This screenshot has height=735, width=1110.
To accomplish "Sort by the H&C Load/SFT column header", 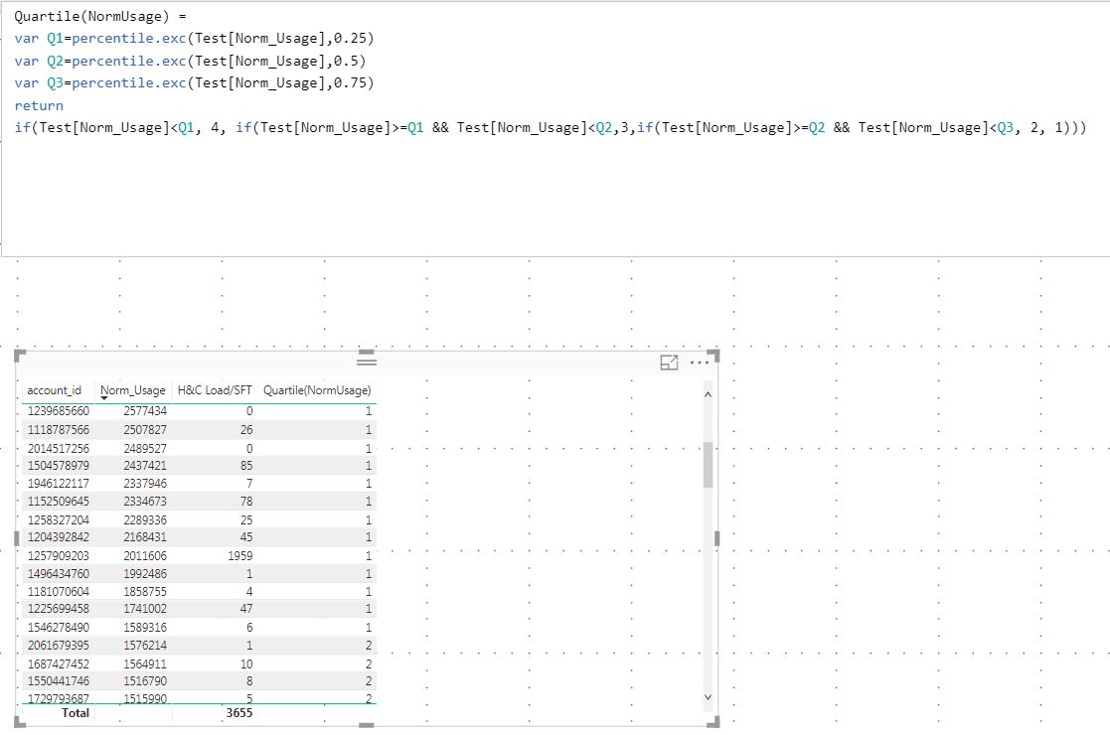I will 215,389.
